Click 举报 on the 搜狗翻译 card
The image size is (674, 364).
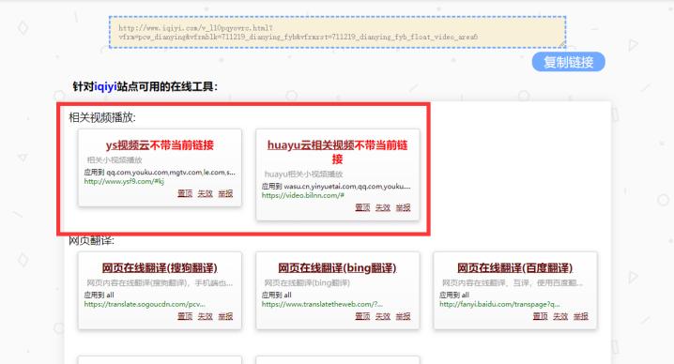[x=225, y=316]
